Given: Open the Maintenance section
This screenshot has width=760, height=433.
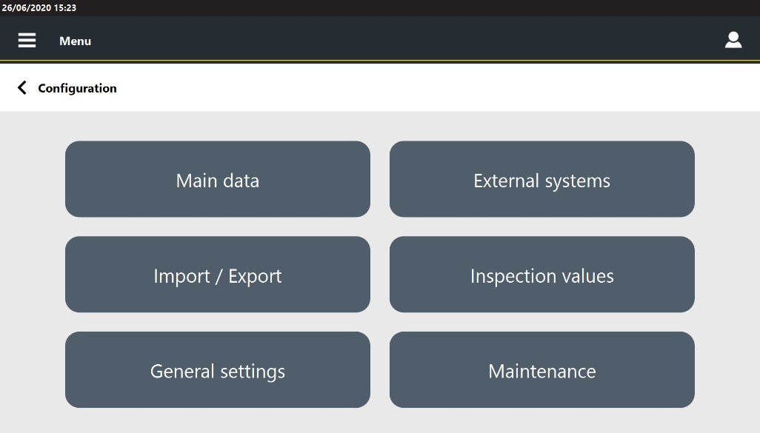Looking at the screenshot, I should 541,369.
